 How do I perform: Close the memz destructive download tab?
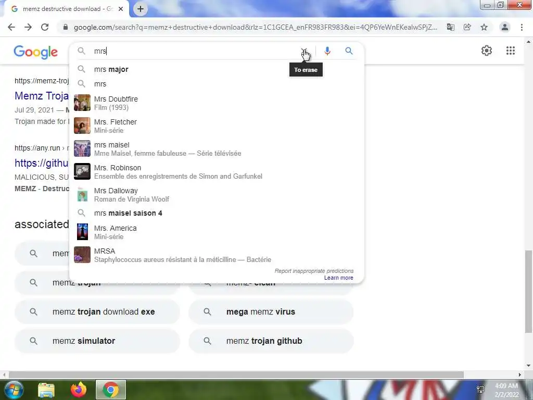point(121,9)
